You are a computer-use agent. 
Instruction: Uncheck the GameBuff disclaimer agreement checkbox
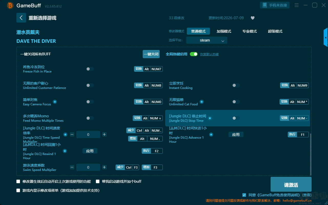(x=244, y=195)
